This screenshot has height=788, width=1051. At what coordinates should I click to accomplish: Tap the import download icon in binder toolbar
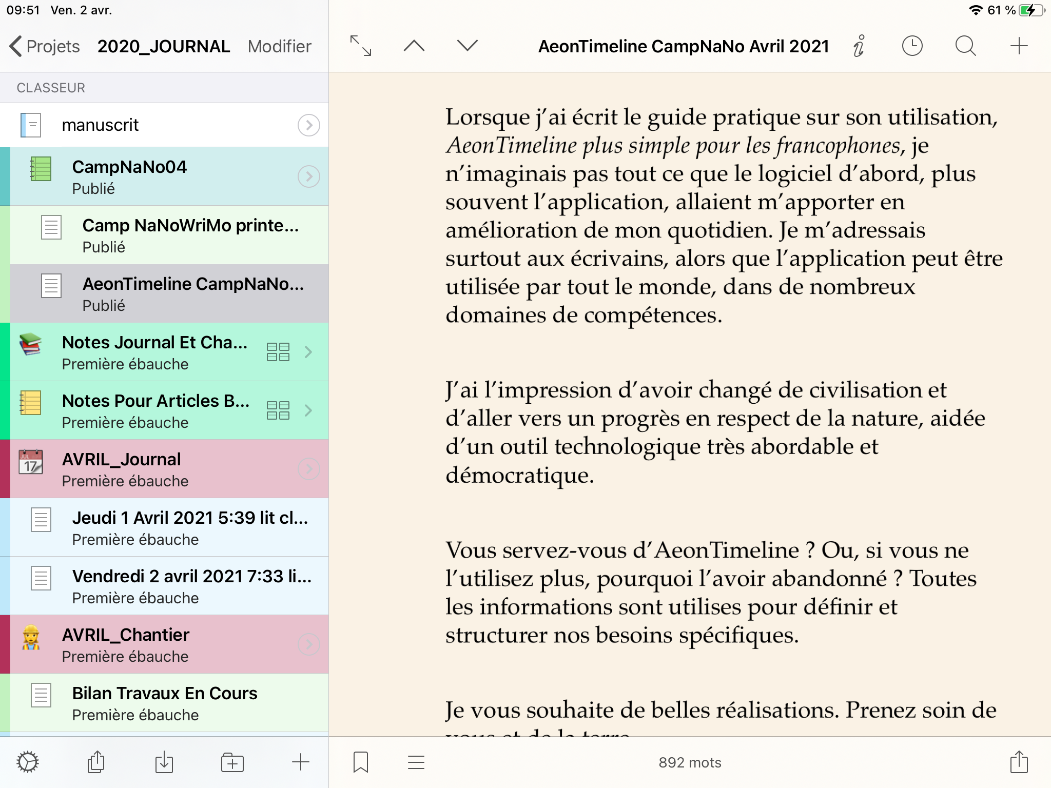point(164,762)
